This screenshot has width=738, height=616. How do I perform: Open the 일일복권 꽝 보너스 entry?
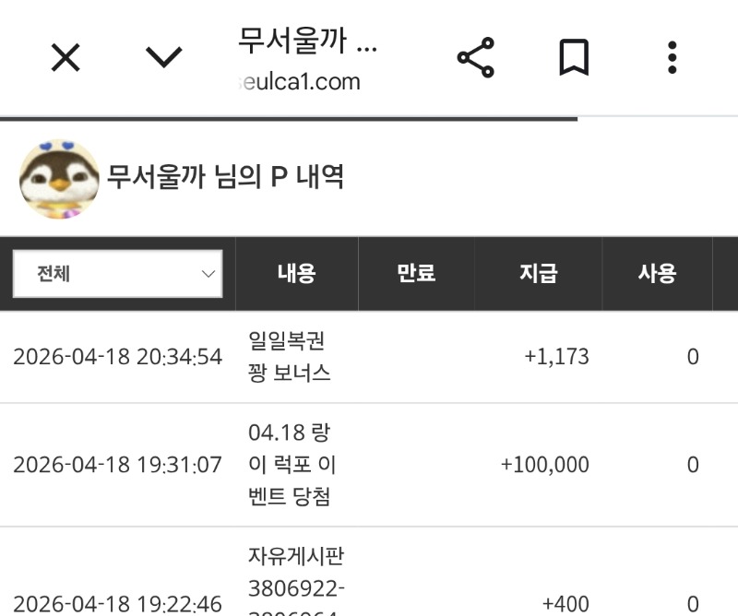tap(290, 357)
